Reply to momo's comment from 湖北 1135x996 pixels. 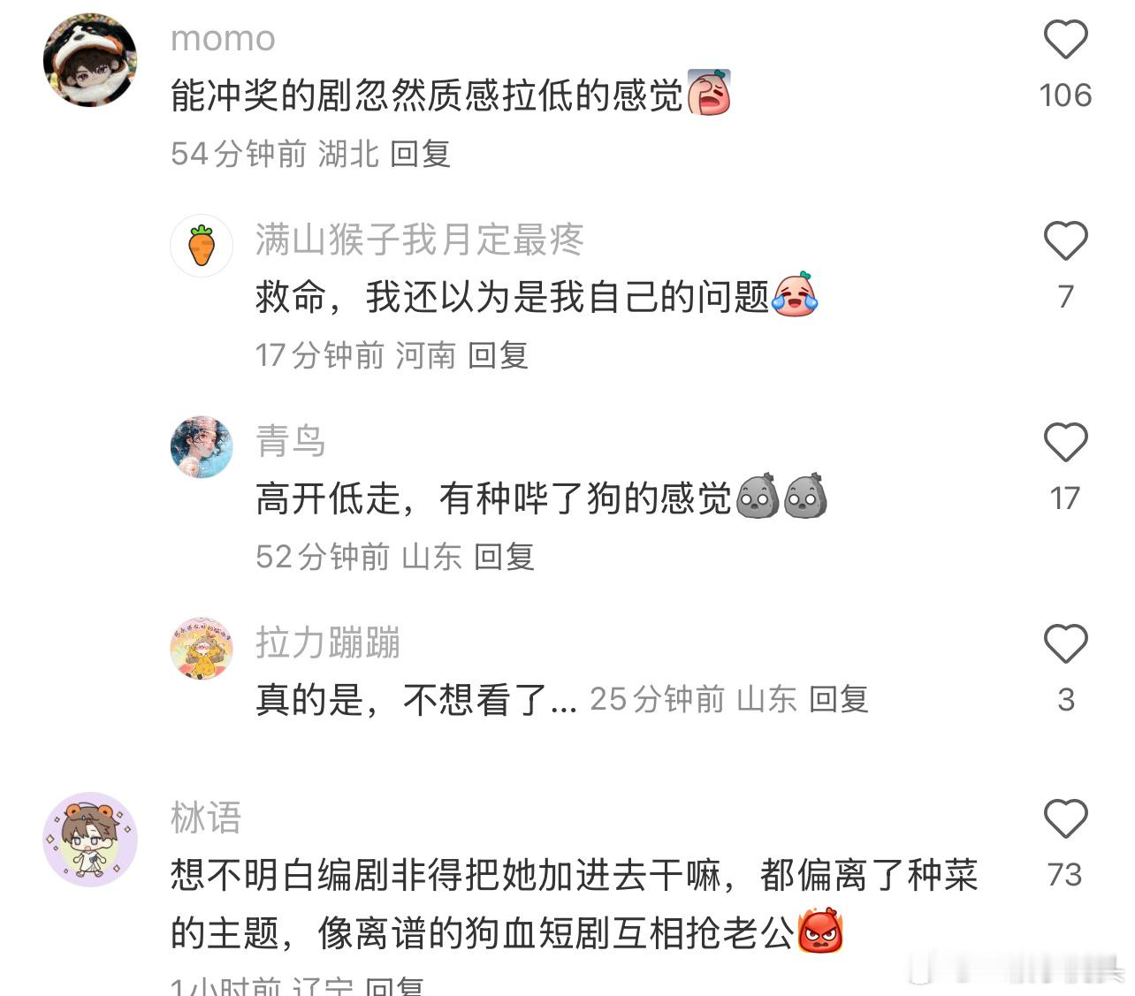(421, 154)
